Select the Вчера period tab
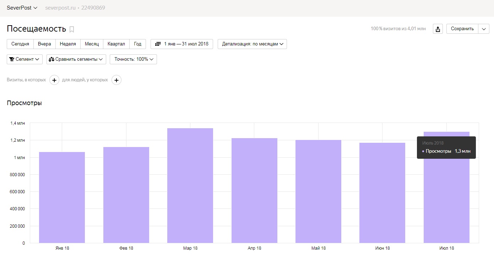The width and height of the screenshot is (494, 266). coord(44,44)
